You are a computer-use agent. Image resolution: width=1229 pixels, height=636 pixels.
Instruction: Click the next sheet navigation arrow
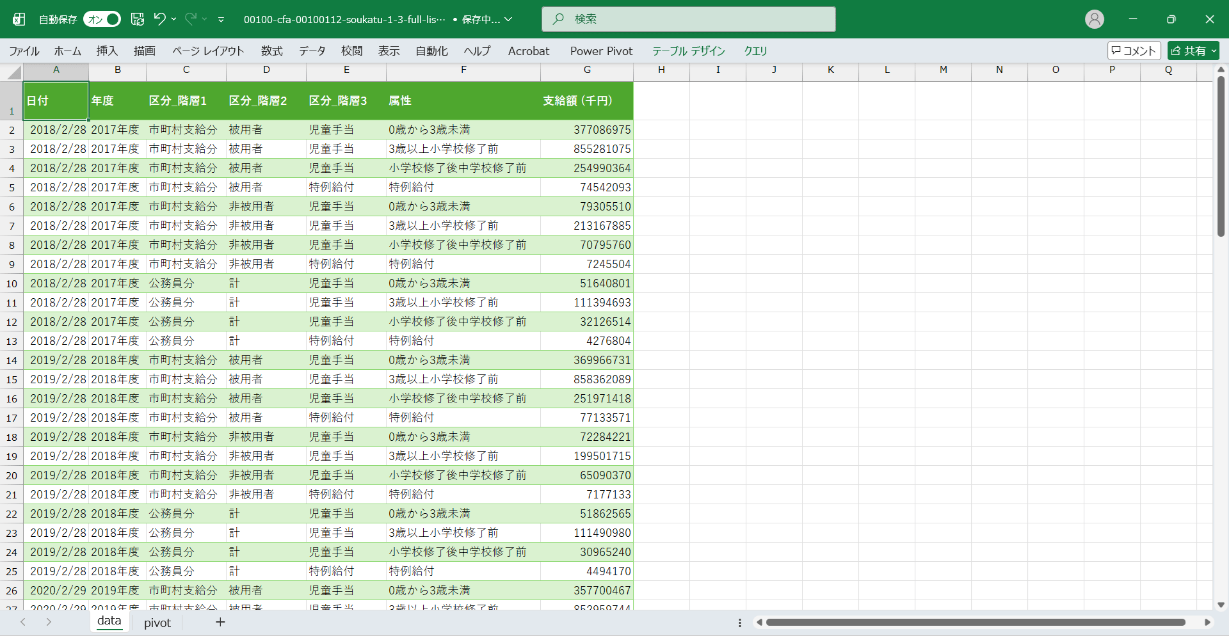pos(49,622)
